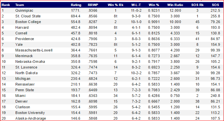Image resolution: width=224 pixels, height=121 pixels.
Task: Click Massachusetts-Lowell's record 9-1-3
Action: coord(136,50)
